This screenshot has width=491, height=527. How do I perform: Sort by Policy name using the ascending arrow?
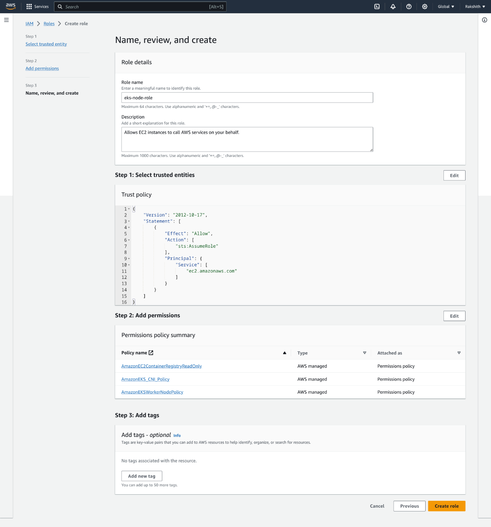[284, 353]
